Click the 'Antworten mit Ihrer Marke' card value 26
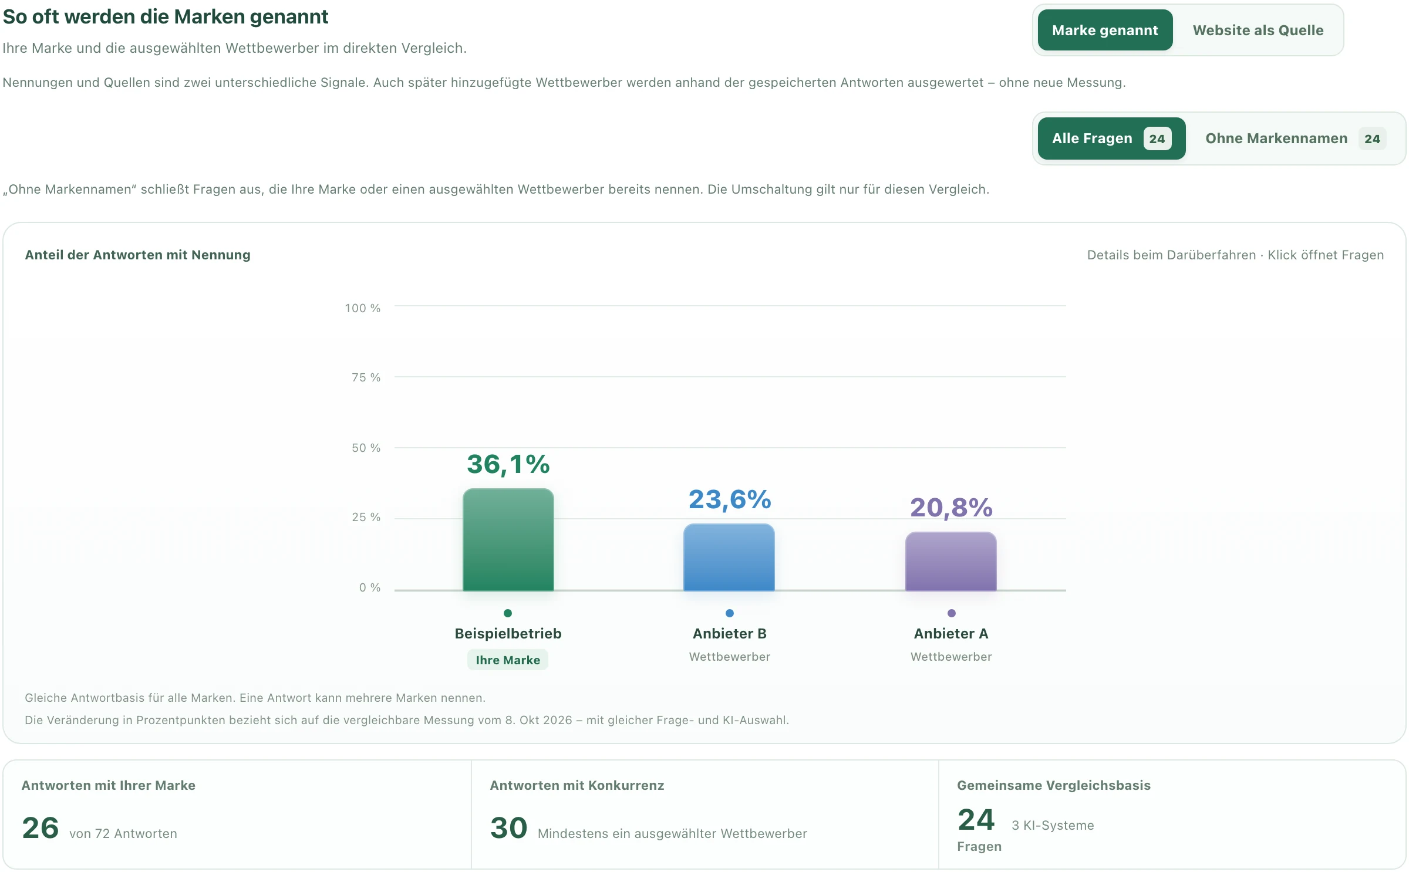Viewport: 1409px width, 872px height. 41,827
